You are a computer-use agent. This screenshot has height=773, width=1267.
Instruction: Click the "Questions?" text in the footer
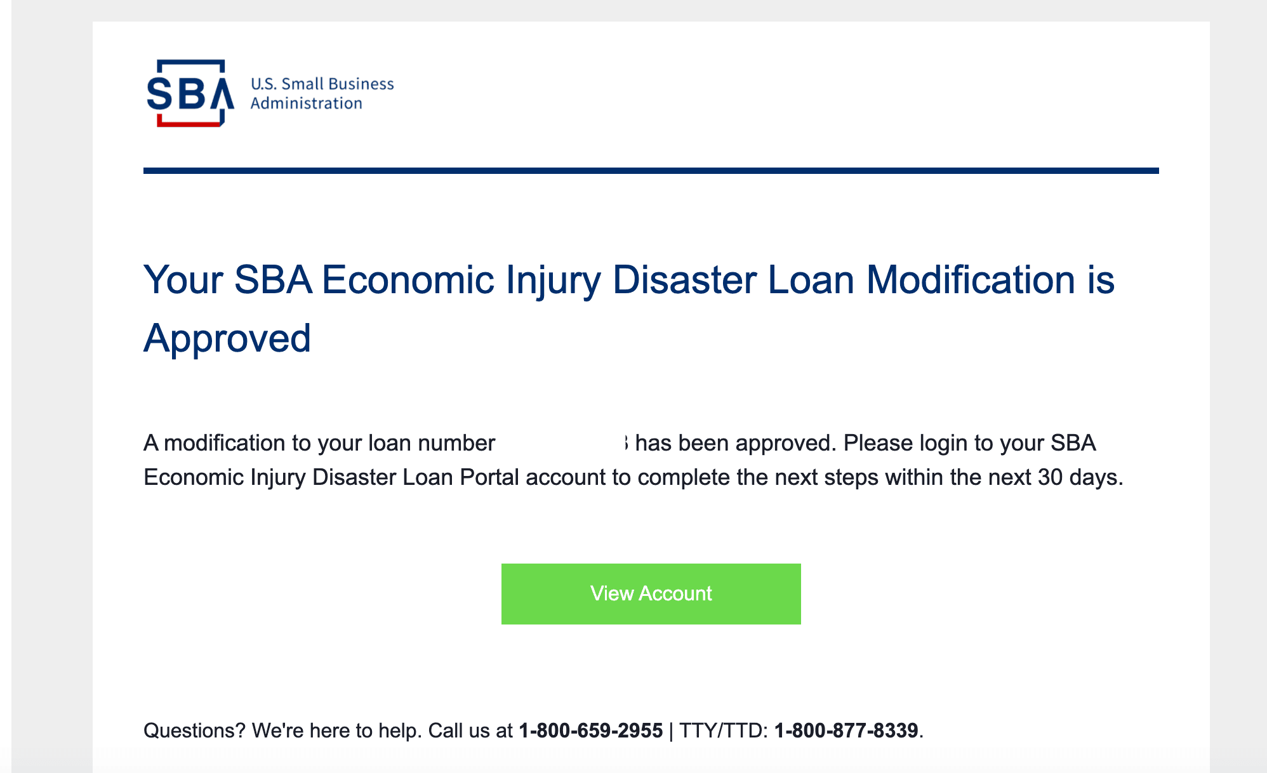point(194,730)
